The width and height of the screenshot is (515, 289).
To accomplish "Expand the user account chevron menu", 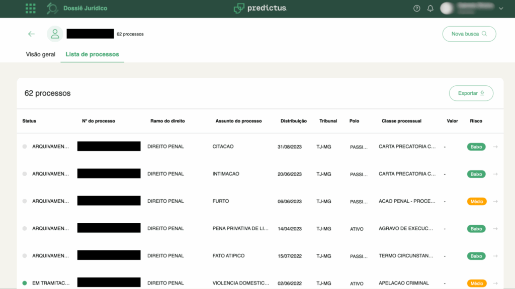I will click(500, 9).
